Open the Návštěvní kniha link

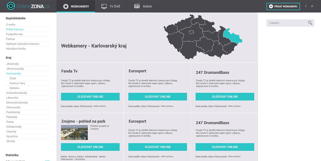click(x=16, y=49)
